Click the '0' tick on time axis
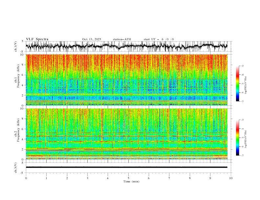 tap(26, 178)
